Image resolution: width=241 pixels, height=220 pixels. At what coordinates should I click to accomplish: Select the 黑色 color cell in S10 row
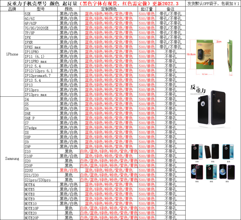point(69,151)
